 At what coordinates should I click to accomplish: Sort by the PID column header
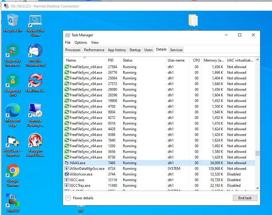[113, 60]
